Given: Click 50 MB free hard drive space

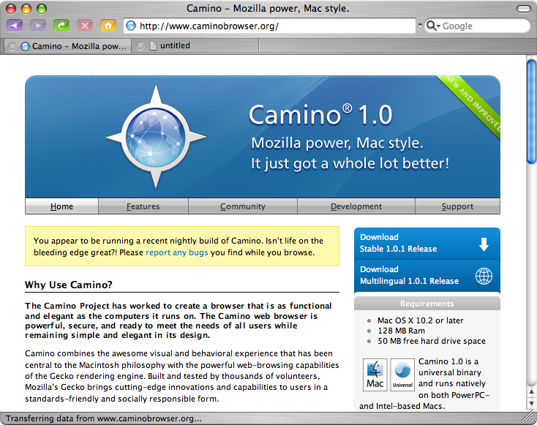Looking at the screenshot, I should tap(432, 341).
